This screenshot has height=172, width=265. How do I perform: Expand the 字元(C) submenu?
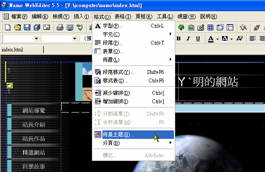[134, 34]
